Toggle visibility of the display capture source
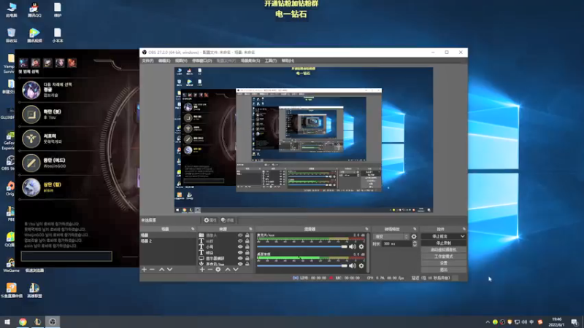Viewport: 584px width, 328px height. tap(240, 258)
